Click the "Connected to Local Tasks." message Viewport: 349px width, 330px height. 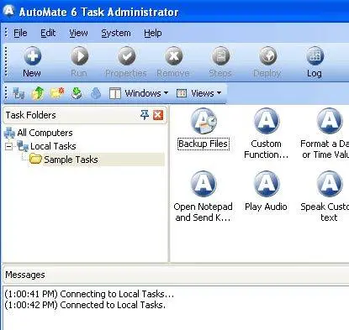point(85,305)
